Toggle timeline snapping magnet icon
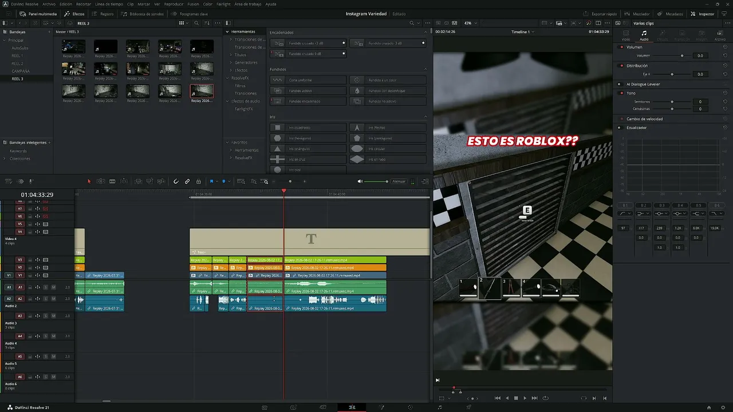 click(176, 181)
